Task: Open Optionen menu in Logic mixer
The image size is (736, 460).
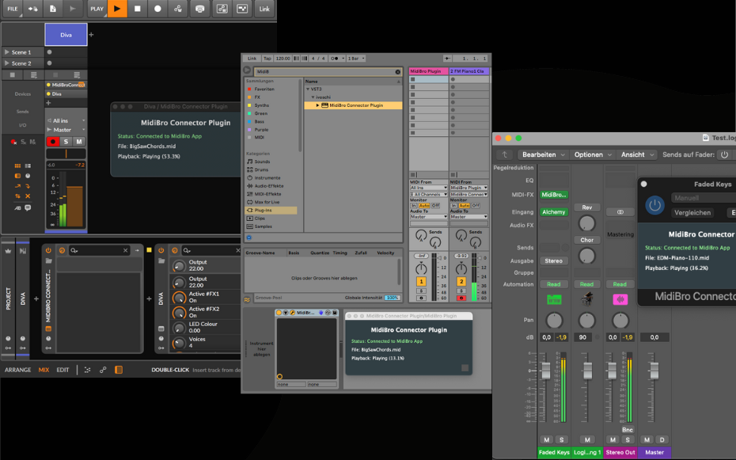Action: 593,154
